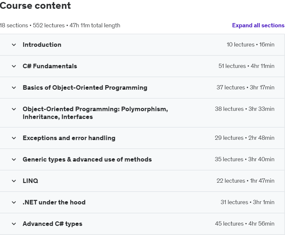Expand the Advanced C# types section title
The image size is (285, 235).
[52, 224]
